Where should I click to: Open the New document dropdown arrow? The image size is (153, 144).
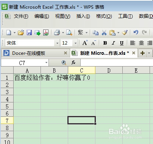click(14, 33)
